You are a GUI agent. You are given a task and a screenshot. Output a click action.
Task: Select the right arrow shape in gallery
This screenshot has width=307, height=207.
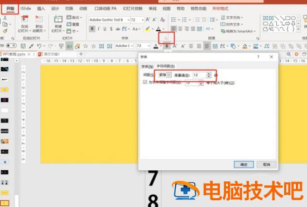click(287, 24)
